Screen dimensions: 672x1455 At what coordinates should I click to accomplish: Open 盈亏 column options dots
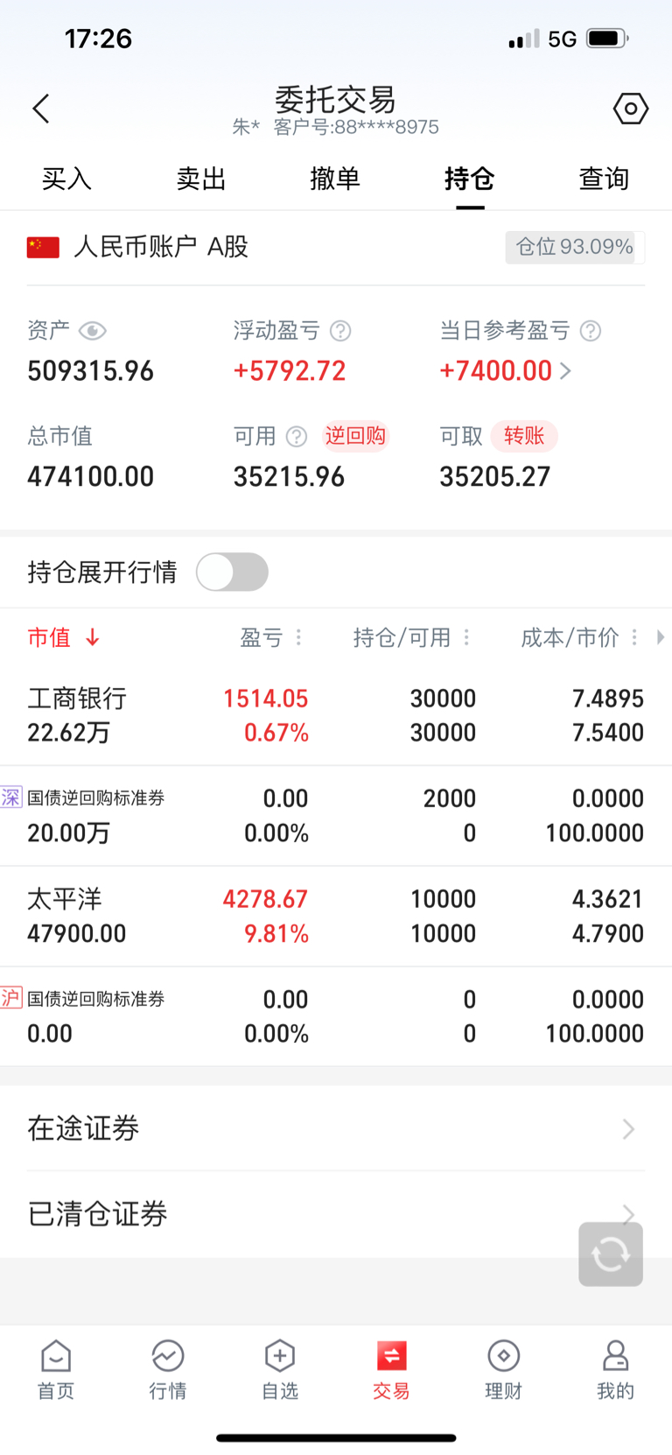(298, 637)
